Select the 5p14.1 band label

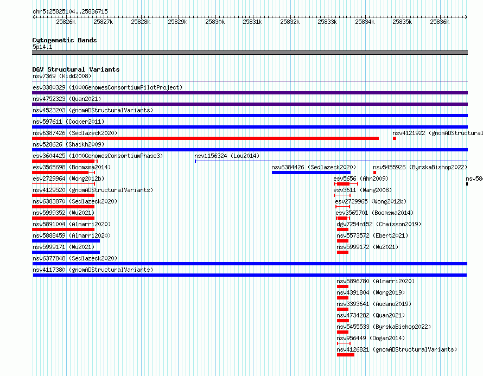coord(42,47)
